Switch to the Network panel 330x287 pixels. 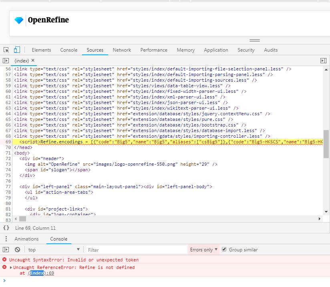click(x=122, y=50)
